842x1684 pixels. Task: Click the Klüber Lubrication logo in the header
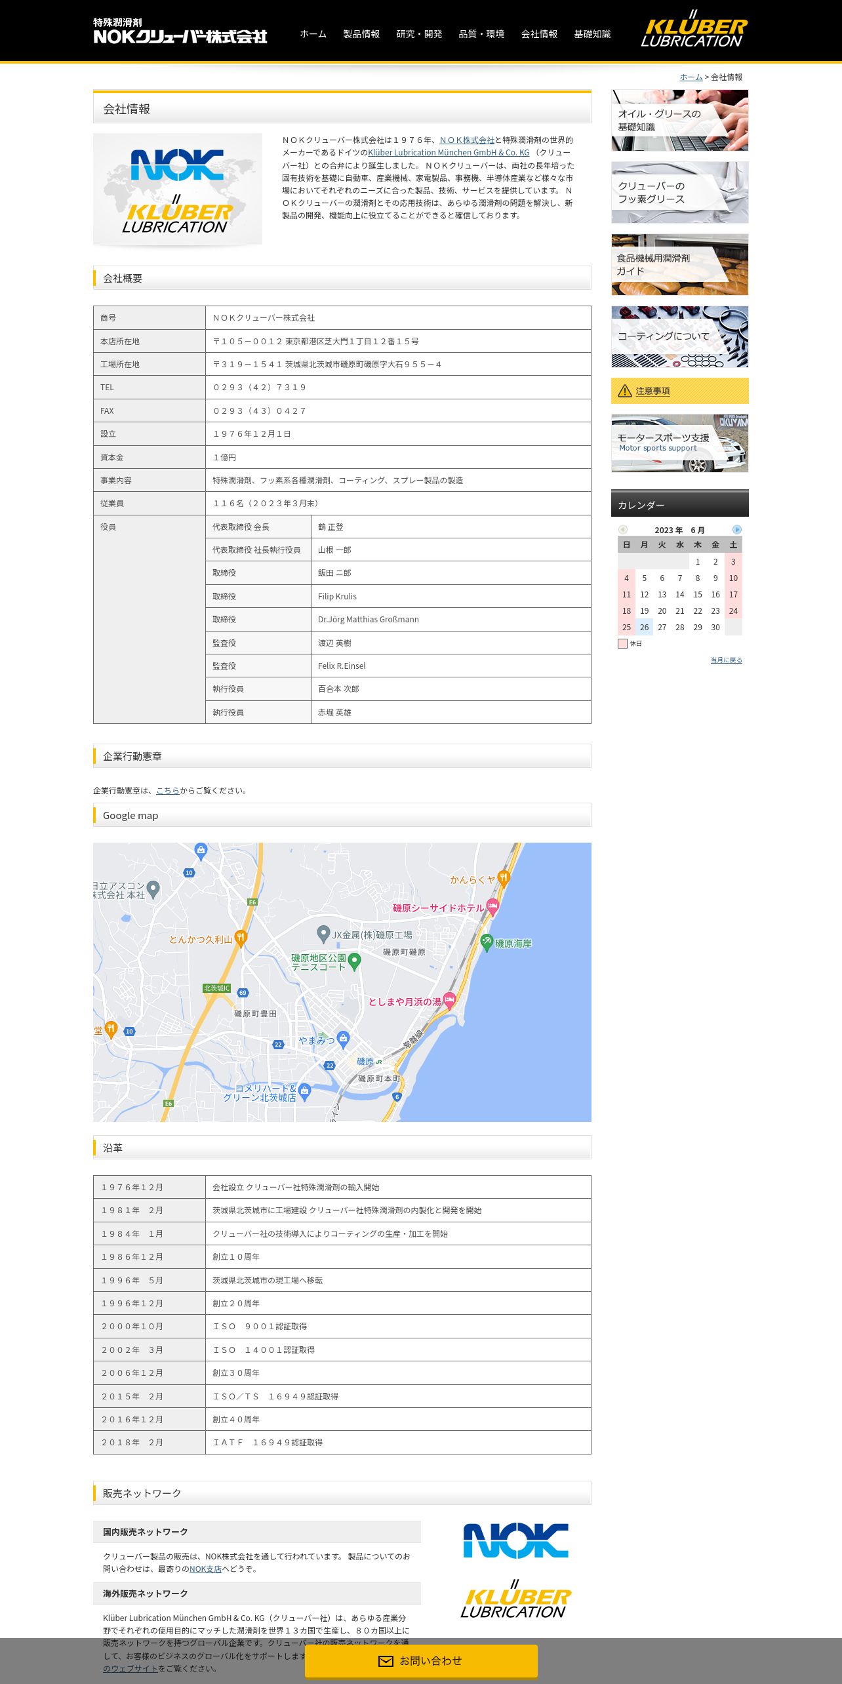pos(694,29)
